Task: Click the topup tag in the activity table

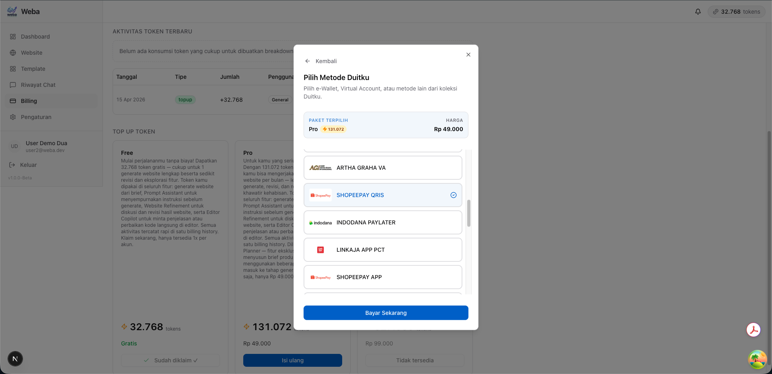Action: [x=185, y=100]
